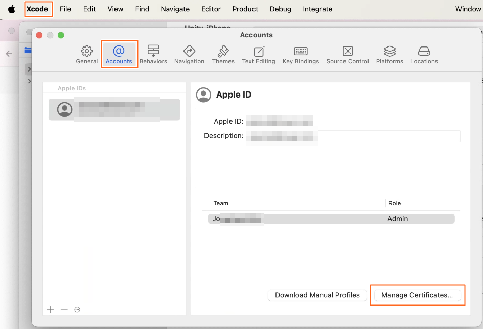
Task: Open the Navigate menu
Action: click(x=175, y=9)
